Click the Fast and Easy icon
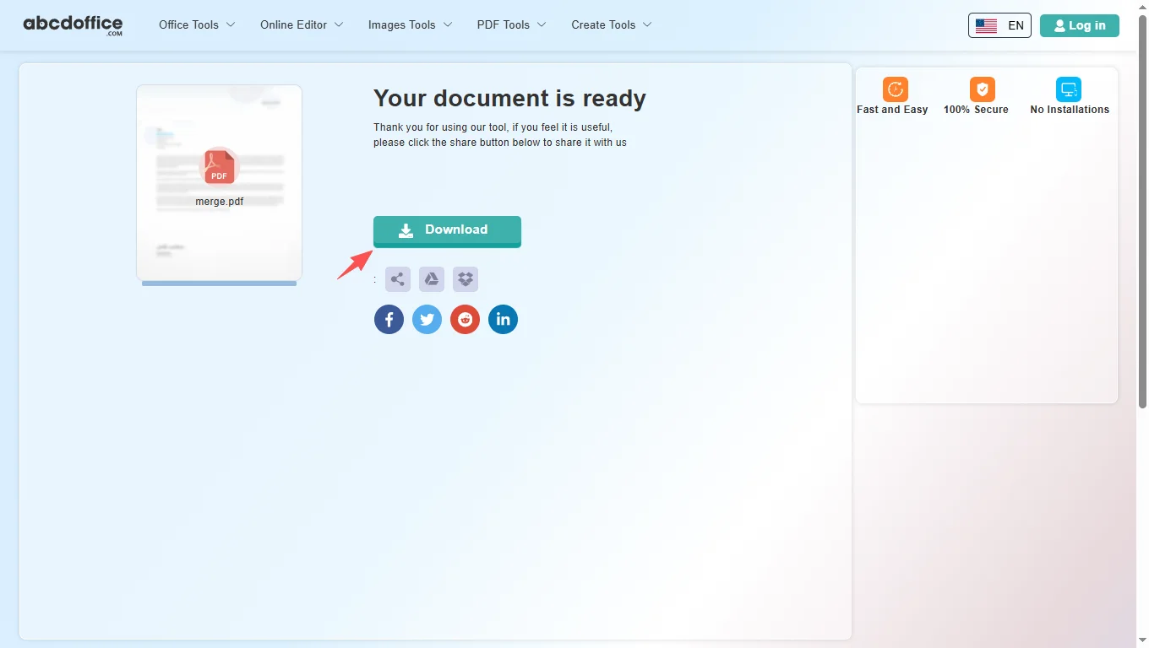Viewport: 1149px width, 648px height. 895,89
